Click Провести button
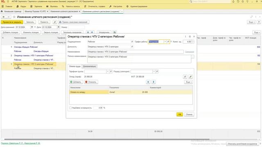Image resolution: width=262 pixels, height=147 pixels. point(44,22)
